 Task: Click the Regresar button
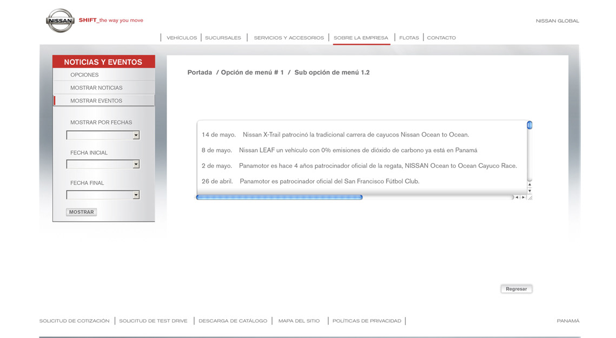(x=516, y=289)
